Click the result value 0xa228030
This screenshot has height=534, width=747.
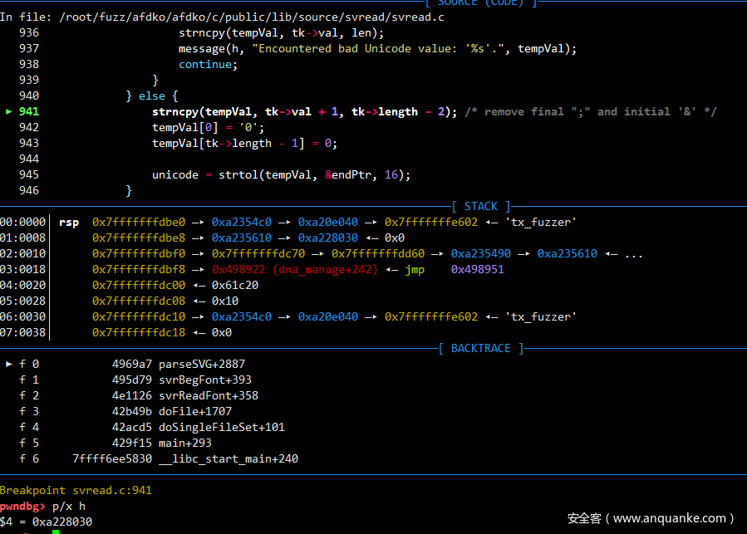pos(62,522)
